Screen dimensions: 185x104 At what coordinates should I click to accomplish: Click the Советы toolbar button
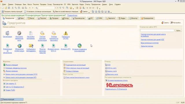(x=84, y=12)
